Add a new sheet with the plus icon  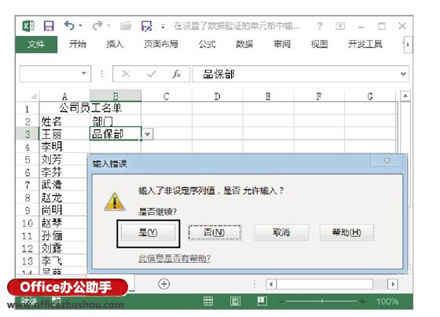click(164, 284)
